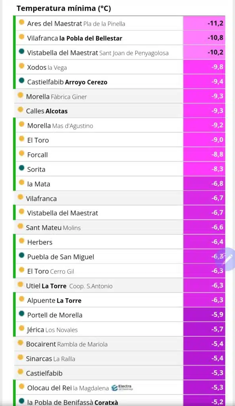Select the Calles Alcotas entry
The width and height of the screenshot is (235, 406).
click(119, 111)
